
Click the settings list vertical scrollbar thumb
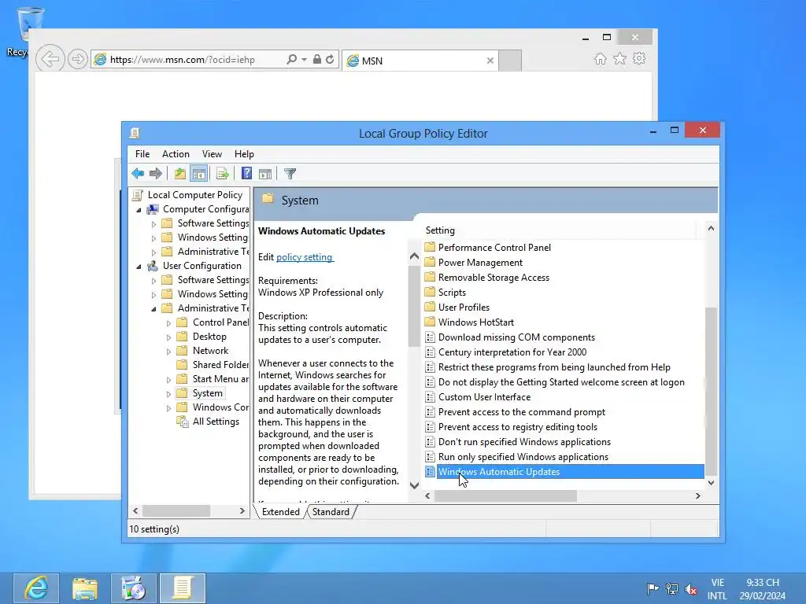pos(711,390)
